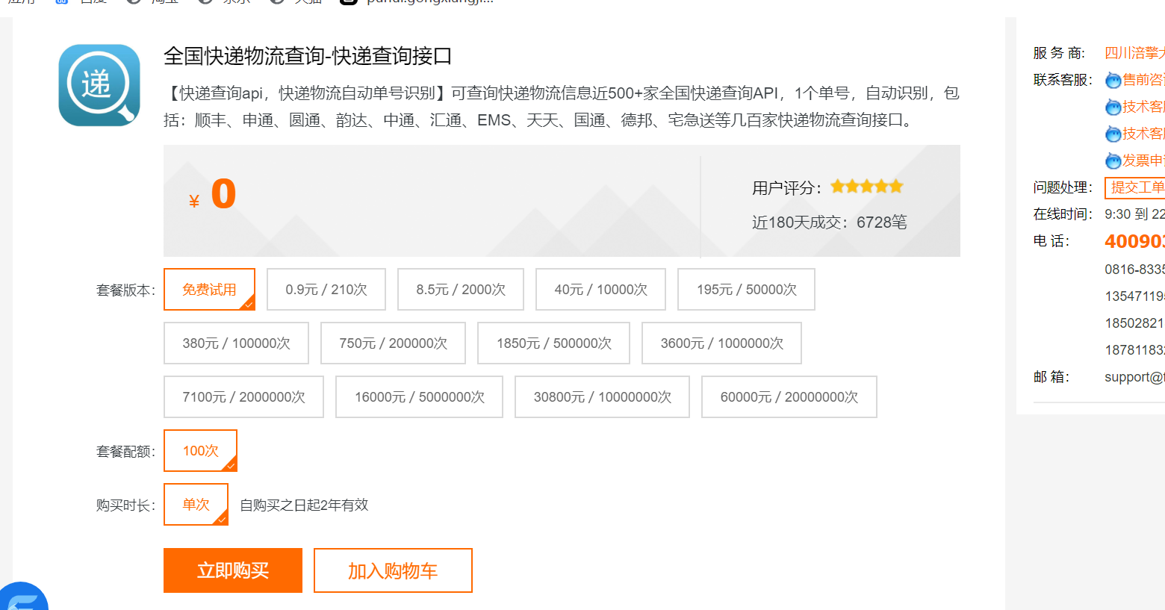Click the 提交工单 button
Image resolution: width=1165 pixels, height=610 pixels.
pyautogui.click(x=1135, y=187)
